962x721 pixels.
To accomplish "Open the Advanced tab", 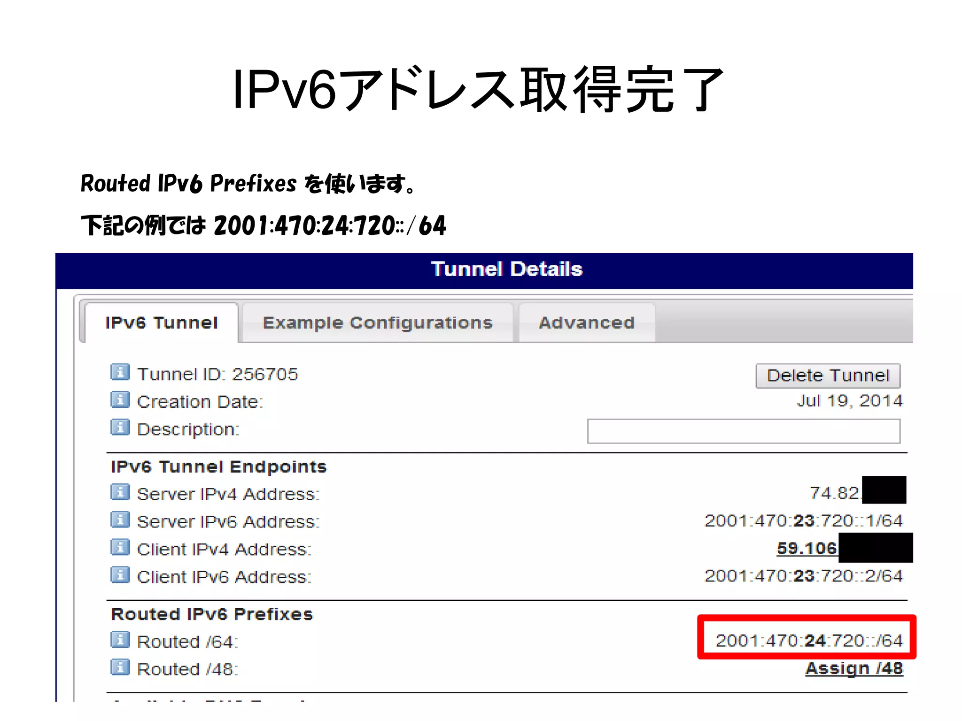I will pyautogui.click(x=587, y=323).
